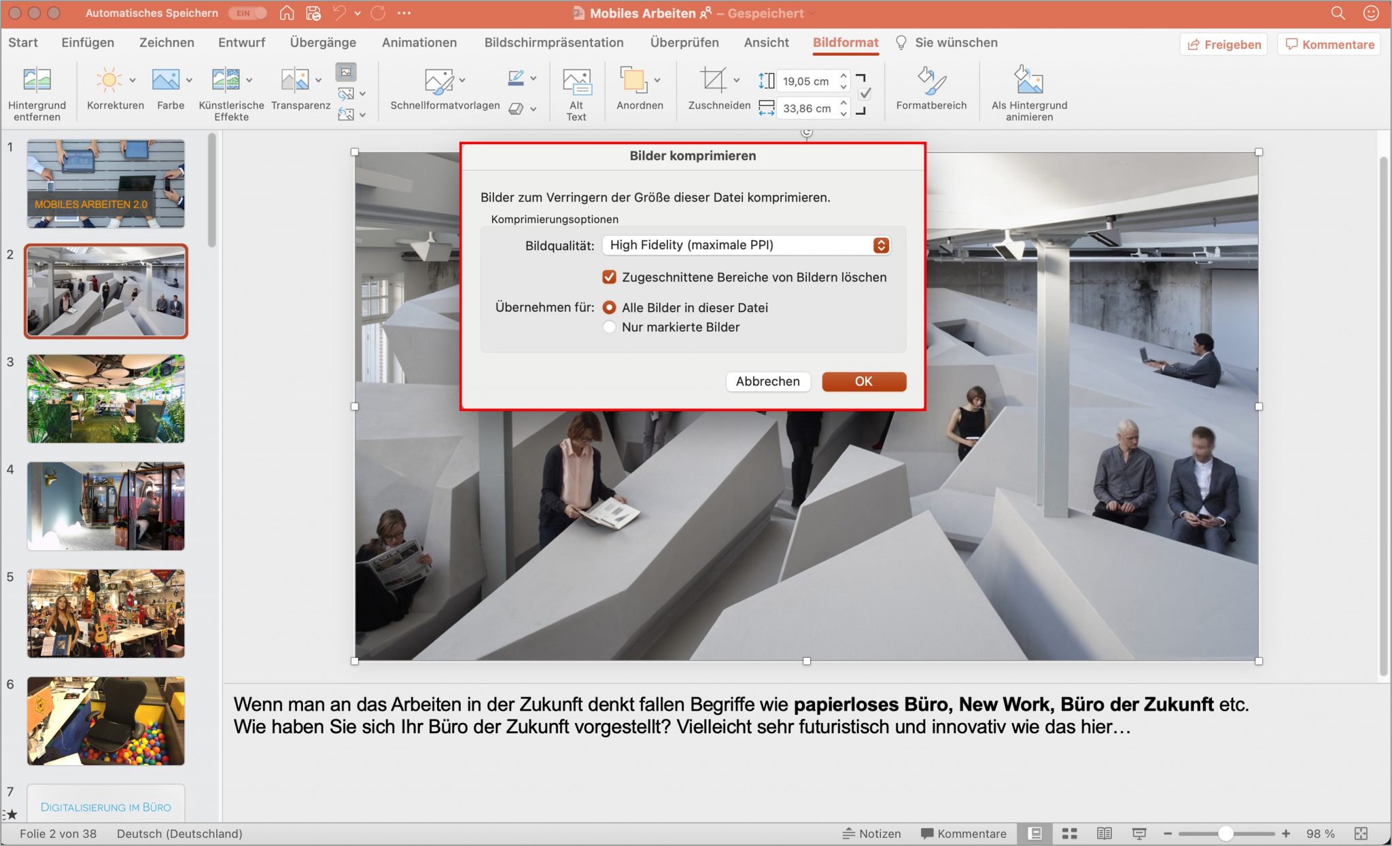Open the Bildqualität dropdown
Viewport: 1392px width, 846px height.
pyautogui.click(x=746, y=245)
